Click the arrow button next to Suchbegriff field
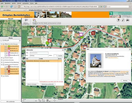The height and width of the screenshot is (103, 132). [20, 40]
